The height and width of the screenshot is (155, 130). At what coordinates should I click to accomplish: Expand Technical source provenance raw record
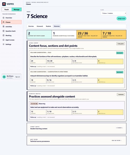pos(116,140)
